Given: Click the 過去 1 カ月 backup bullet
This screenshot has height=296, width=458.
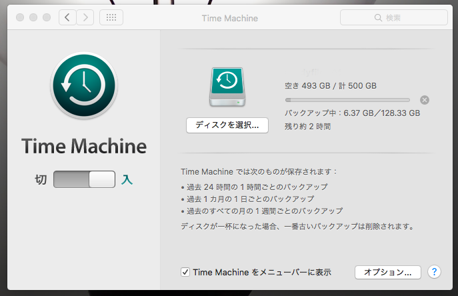Looking at the screenshot, I should click(248, 199).
